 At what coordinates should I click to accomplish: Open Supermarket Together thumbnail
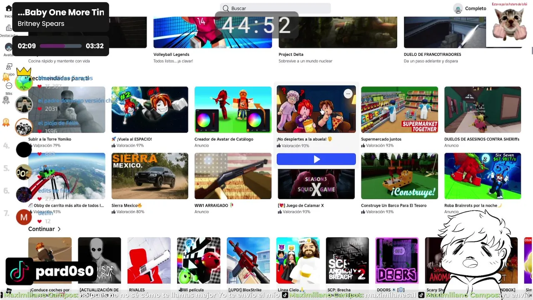click(399, 110)
